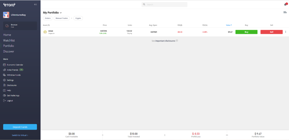Open the Invite Friends link
The width and height of the screenshot is (289, 140).
(12, 70)
